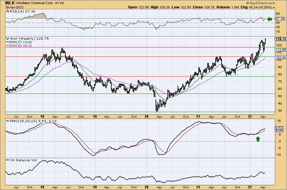Click the price-bar icon beside WLK (Weekly)

7,39
